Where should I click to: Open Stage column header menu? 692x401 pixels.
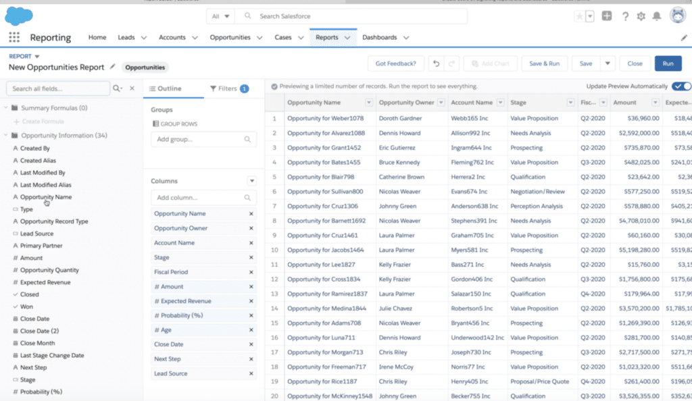pyautogui.click(x=570, y=103)
